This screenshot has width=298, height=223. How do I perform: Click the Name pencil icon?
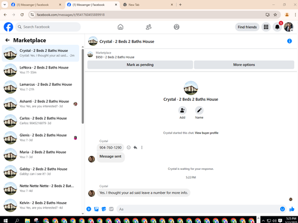click(x=199, y=110)
